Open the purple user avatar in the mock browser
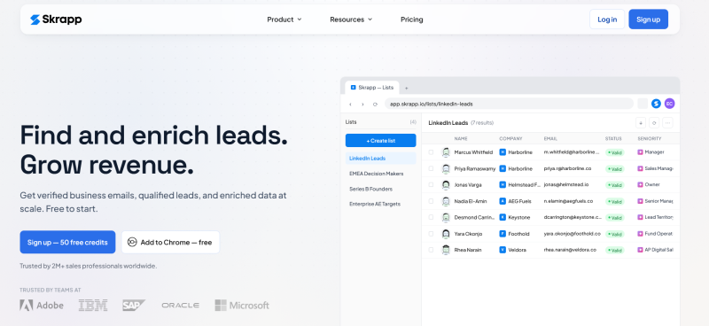Image resolution: width=709 pixels, height=326 pixels. pyautogui.click(x=669, y=104)
